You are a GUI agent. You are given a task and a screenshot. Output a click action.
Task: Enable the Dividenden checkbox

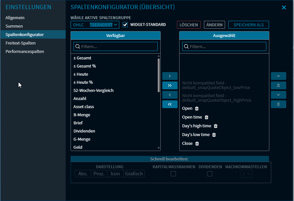click(x=210, y=174)
